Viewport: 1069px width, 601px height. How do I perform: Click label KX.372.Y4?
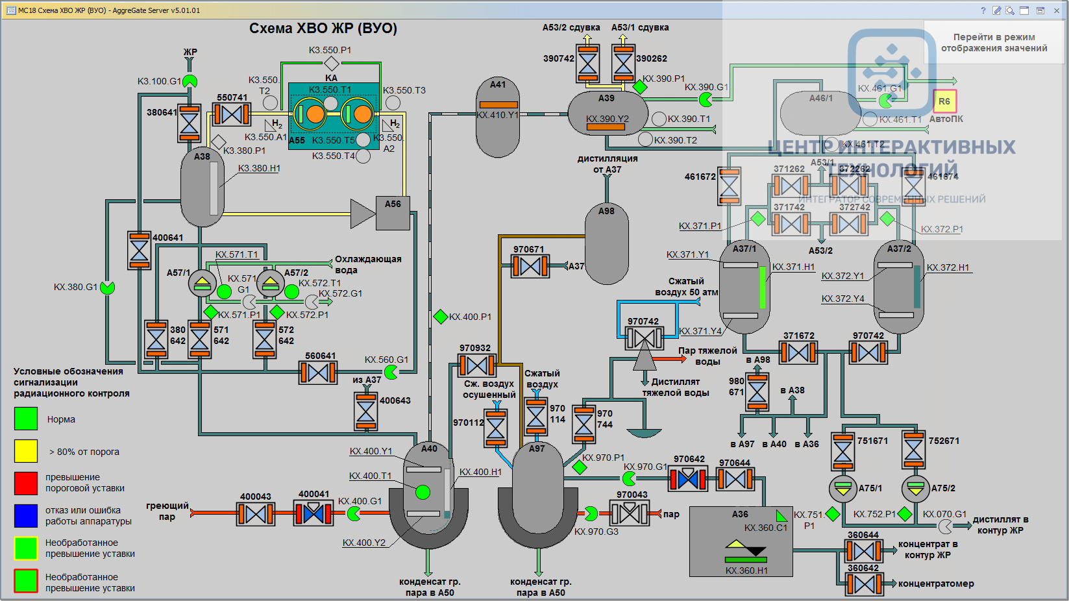coord(843,299)
